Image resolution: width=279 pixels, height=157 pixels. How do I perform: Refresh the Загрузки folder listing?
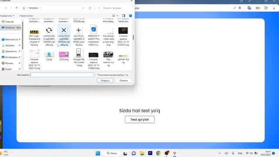pos(90,8)
